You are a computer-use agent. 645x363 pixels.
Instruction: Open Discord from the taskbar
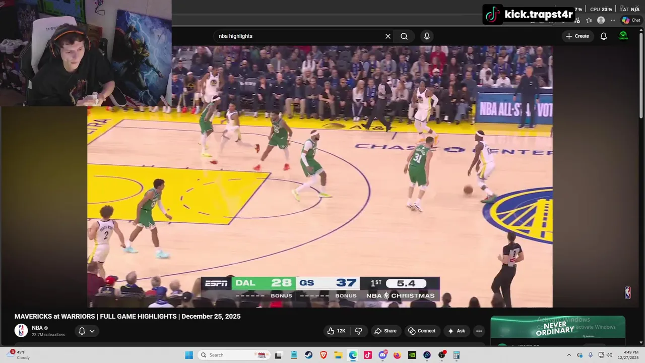click(382, 355)
